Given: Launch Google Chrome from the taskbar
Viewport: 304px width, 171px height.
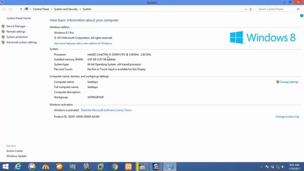Looking at the screenshot, I should (114, 167).
